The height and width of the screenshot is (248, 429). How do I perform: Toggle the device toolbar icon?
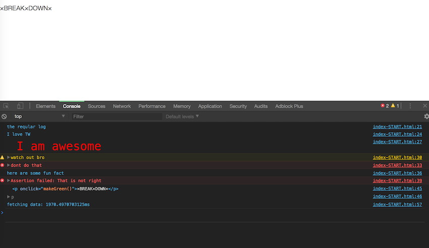[20, 106]
